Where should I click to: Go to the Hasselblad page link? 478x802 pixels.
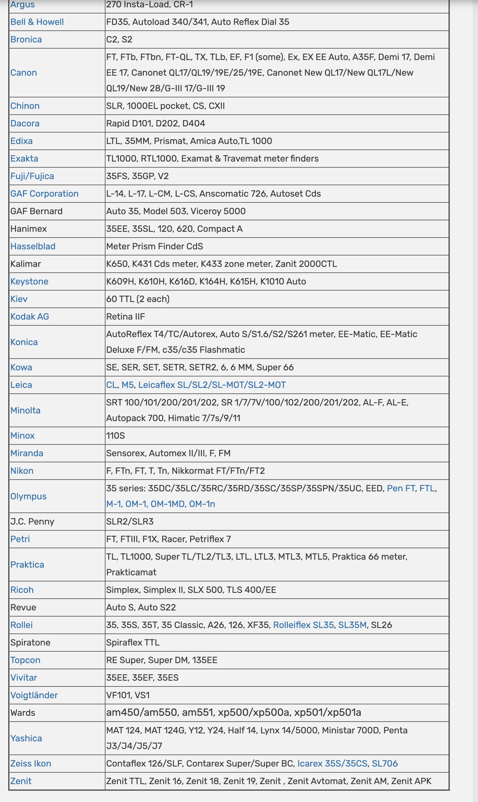point(33,246)
